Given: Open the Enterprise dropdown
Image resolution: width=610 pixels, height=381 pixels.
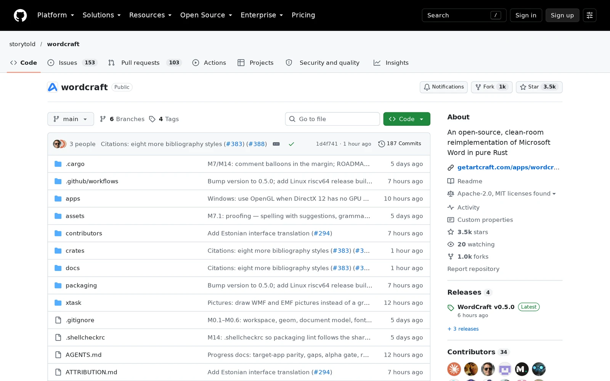Looking at the screenshot, I should pos(262,15).
